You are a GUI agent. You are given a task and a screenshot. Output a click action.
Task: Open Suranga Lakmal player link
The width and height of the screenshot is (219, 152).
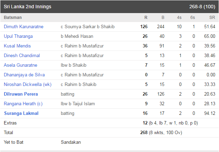(x=21, y=113)
